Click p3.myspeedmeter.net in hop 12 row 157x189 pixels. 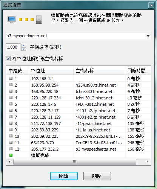(x=96, y=149)
